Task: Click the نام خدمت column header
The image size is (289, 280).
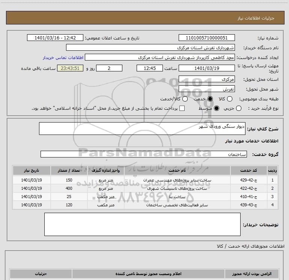Action: click(177, 170)
